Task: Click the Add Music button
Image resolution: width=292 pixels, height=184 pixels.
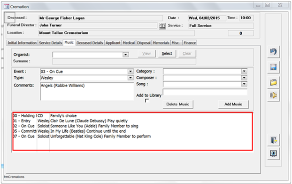Action: click(x=233, y=104)
